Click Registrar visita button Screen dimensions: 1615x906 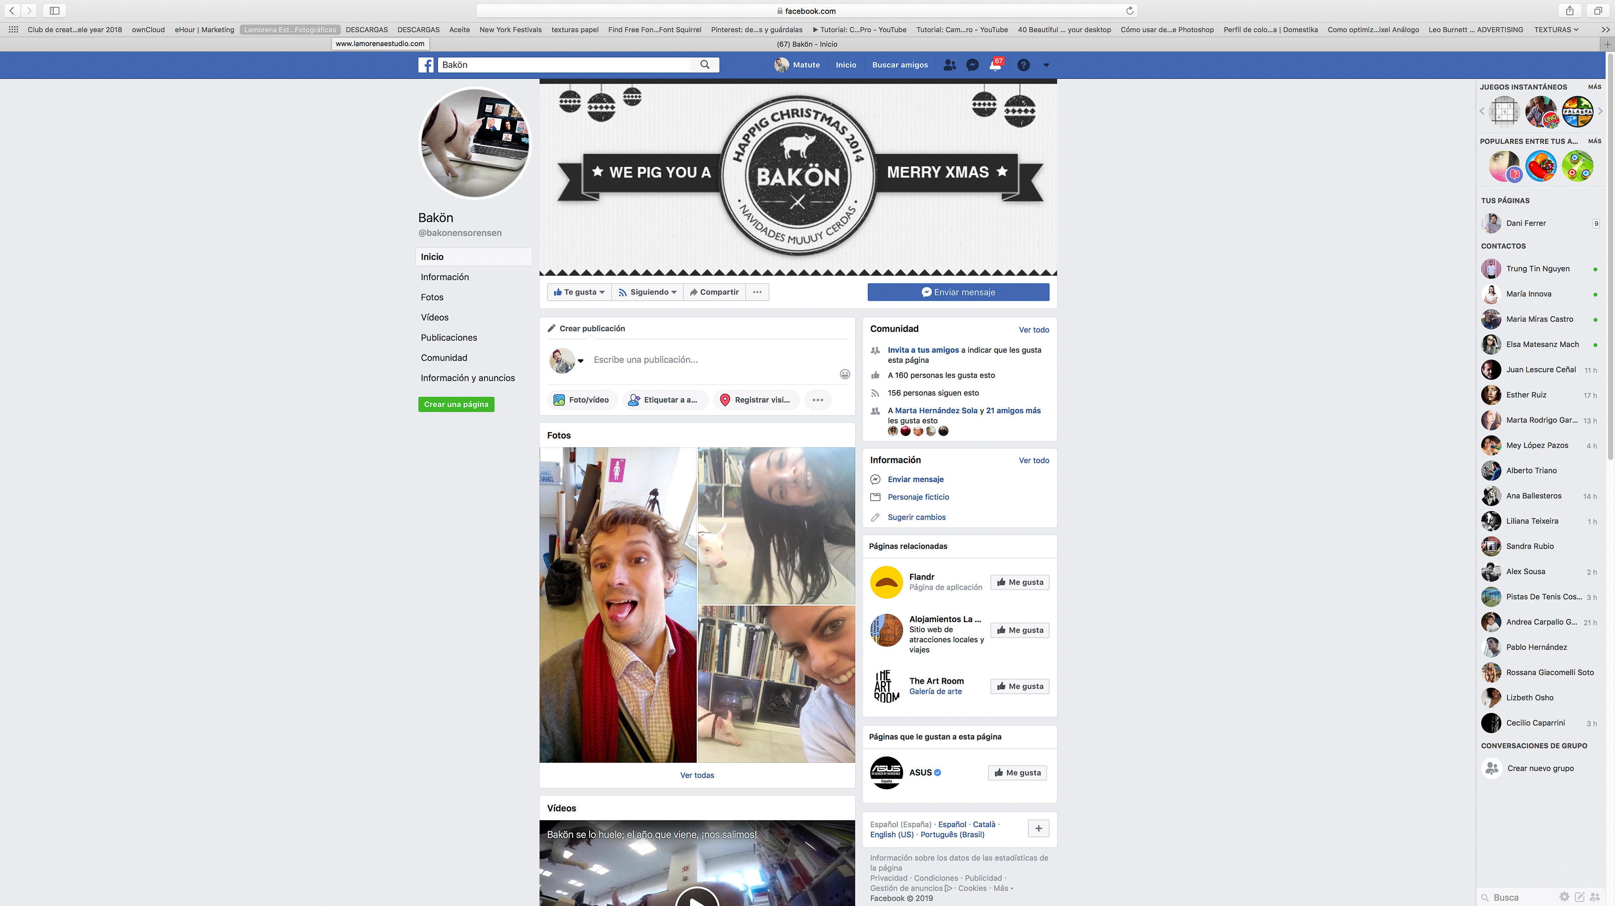click(x=756, y=400)
